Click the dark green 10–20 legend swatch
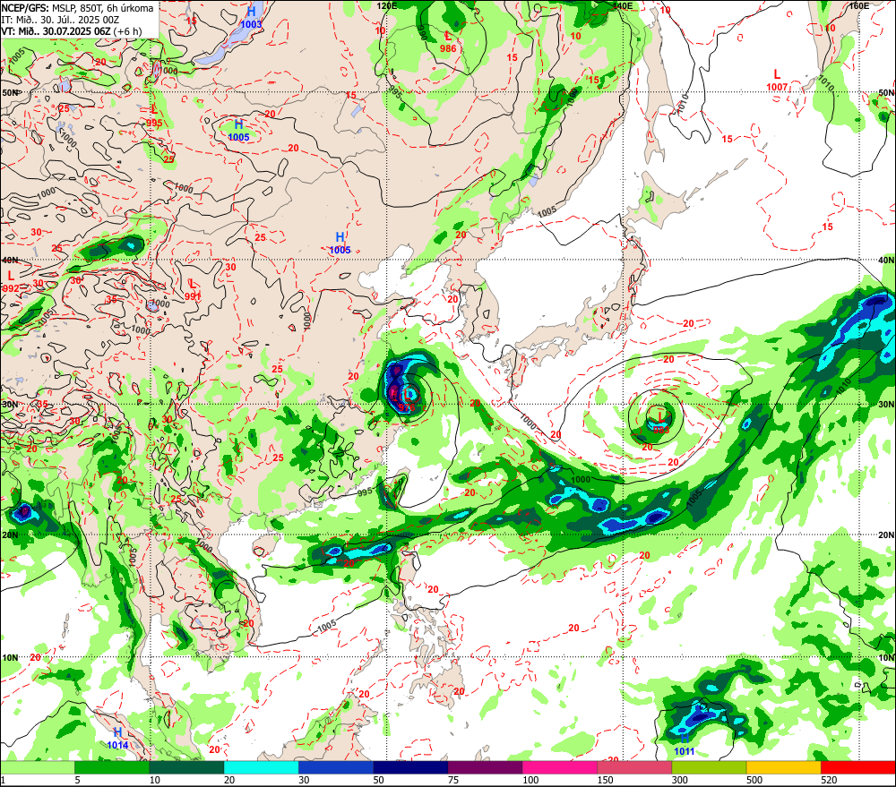896x787 pixels. (x=187, y=767)
